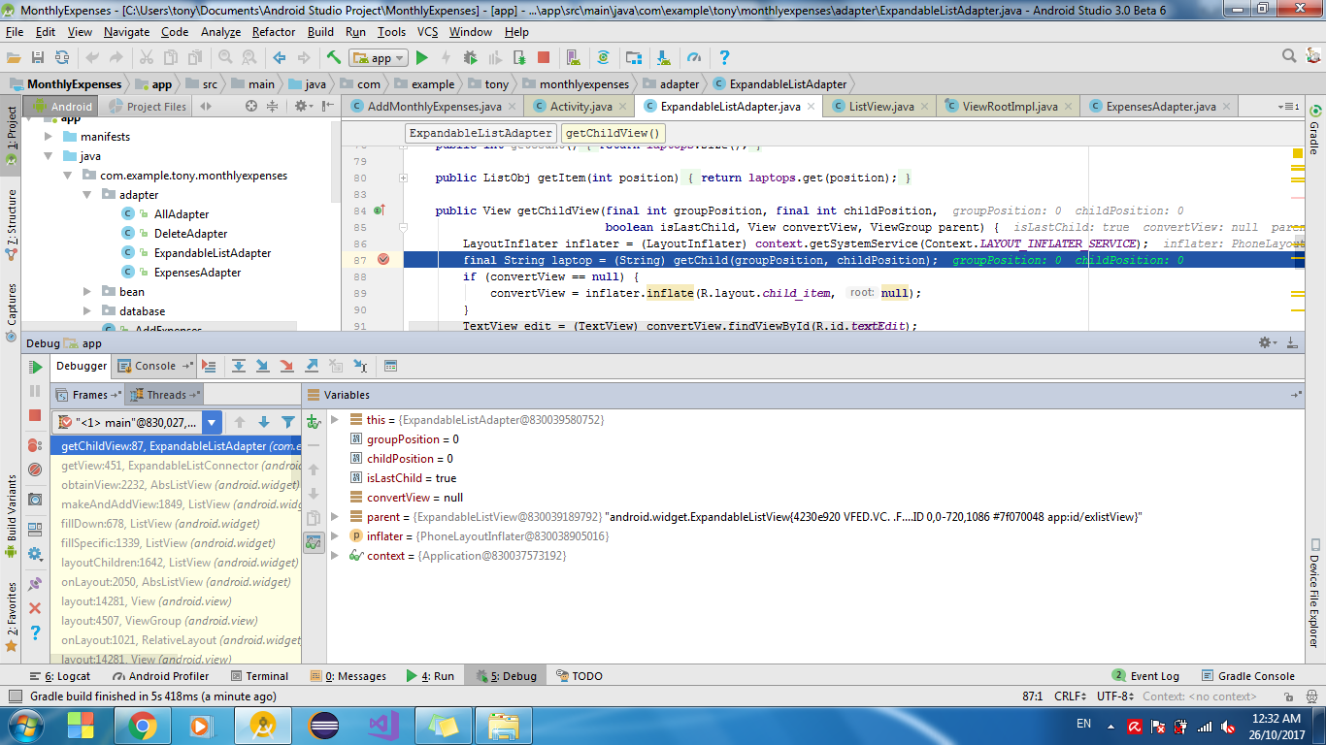Open the Build menu
This screenshot has height=745, width=1326.
coord(320,32)
